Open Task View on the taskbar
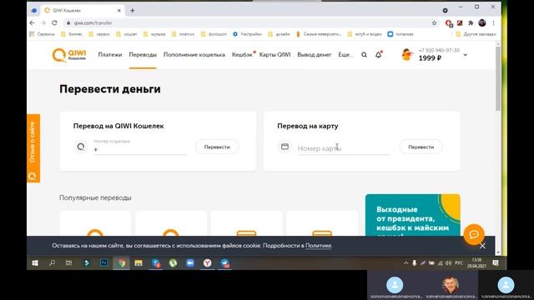The height and width of the screenshot is (300, 534). 68,263
